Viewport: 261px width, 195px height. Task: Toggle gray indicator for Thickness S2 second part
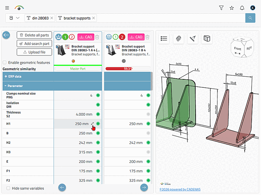tap(148, 114)
